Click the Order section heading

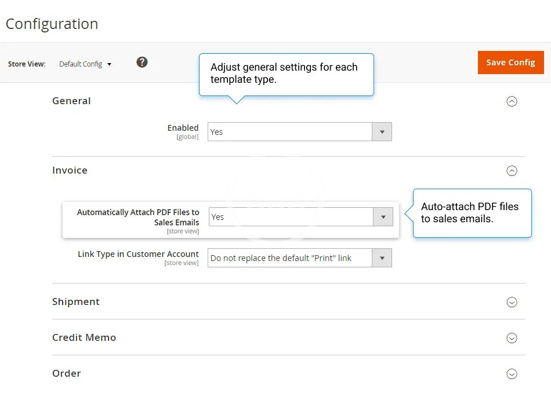[67, 373]
